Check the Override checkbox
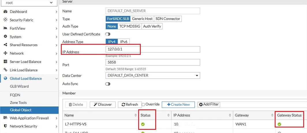 (143, 105)
